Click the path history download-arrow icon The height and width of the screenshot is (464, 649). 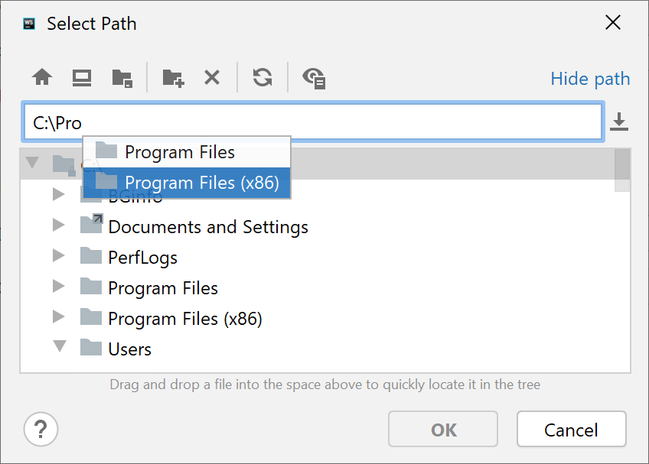(x=619, y=122)
